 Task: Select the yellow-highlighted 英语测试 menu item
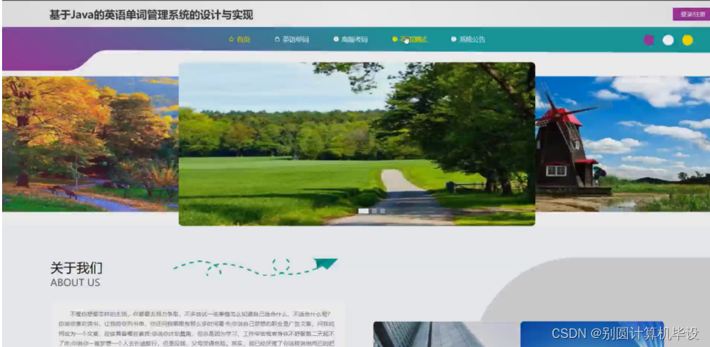[409, 40]
